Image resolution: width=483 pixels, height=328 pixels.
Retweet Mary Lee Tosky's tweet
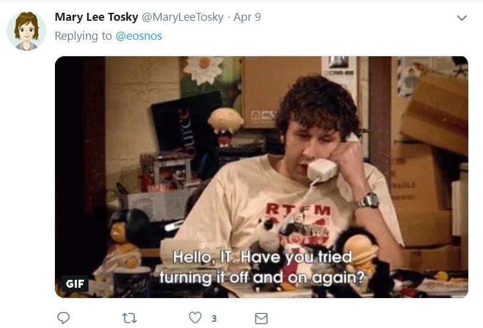[x=129, y=318]
